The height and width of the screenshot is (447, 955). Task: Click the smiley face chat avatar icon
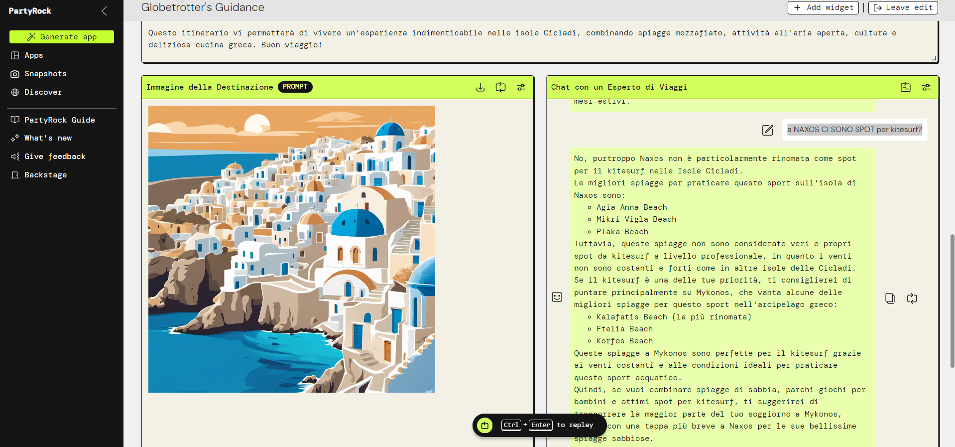557,297
